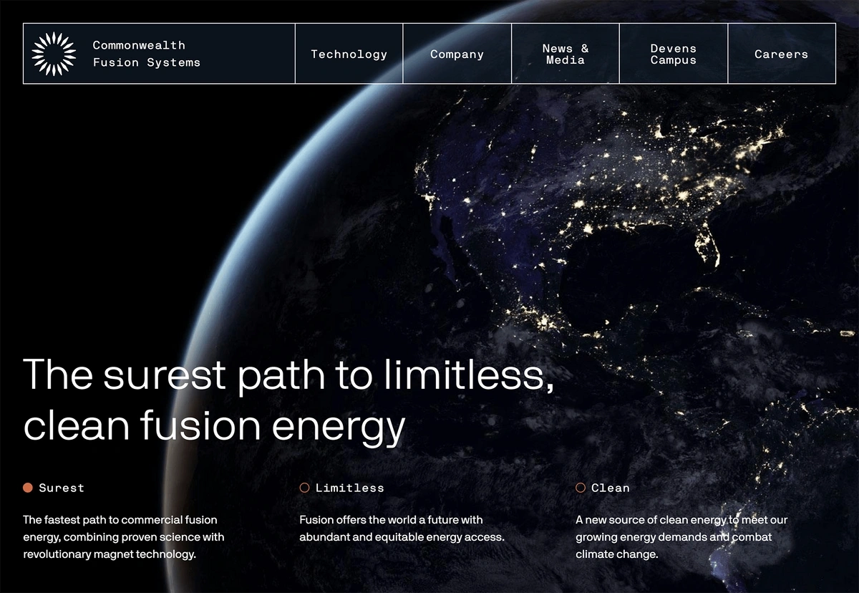This screenshot has height=593, width=859.
Task: Select the Clean circle indicator
Action: (x=581, y=488)
